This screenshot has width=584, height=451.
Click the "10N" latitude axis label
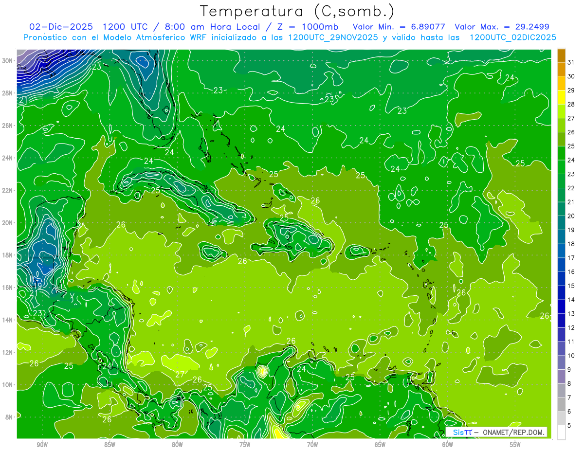(x=8, y=384)
